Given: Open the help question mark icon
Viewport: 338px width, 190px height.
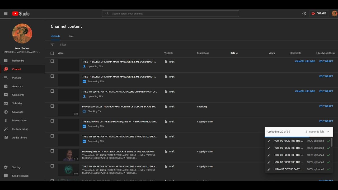Looking at the screenshot, I should [x=304, y=13].
